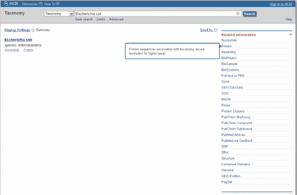
Task: Open the GSS related link
Action: click(225, 94)
